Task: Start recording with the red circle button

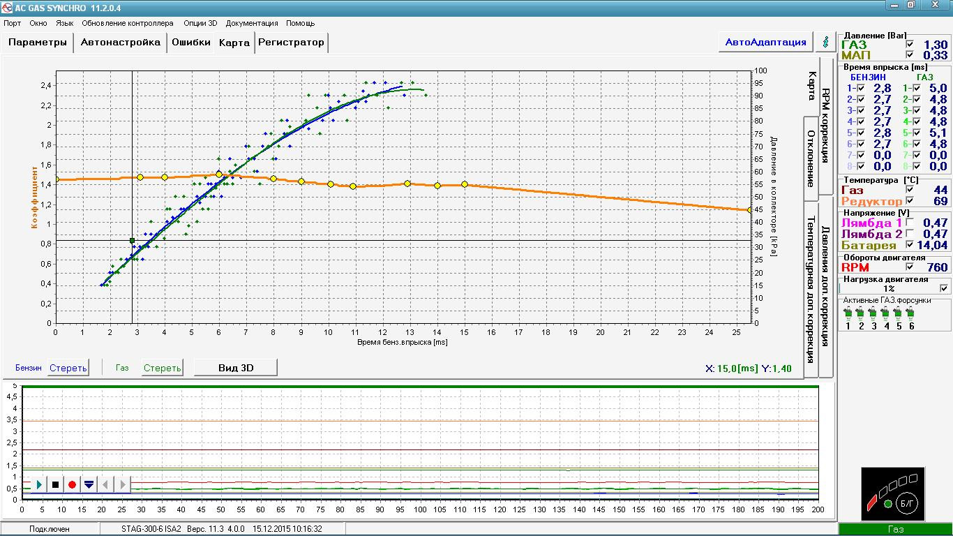Action: click(x=72, y=484)
